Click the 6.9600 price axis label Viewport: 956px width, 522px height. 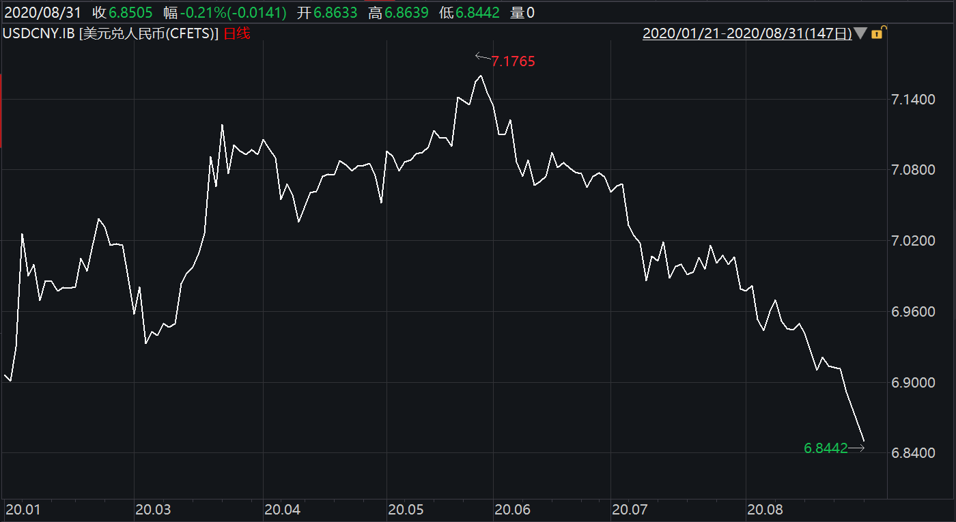(913, 312)
